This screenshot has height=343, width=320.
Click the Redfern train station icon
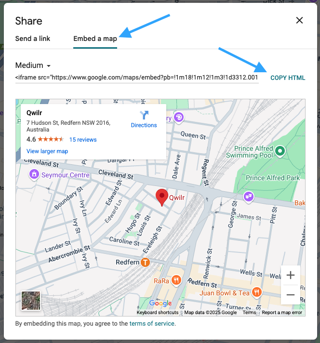coord(145,262)
